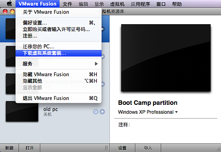Open the 文件 menu
Image resolution: width=221 pixels, height=152 pixels.
pos(68,4)
